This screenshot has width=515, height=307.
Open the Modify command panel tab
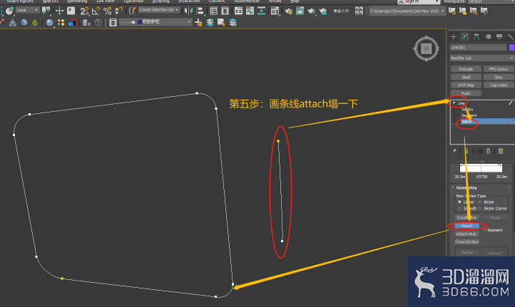(465, 36)
